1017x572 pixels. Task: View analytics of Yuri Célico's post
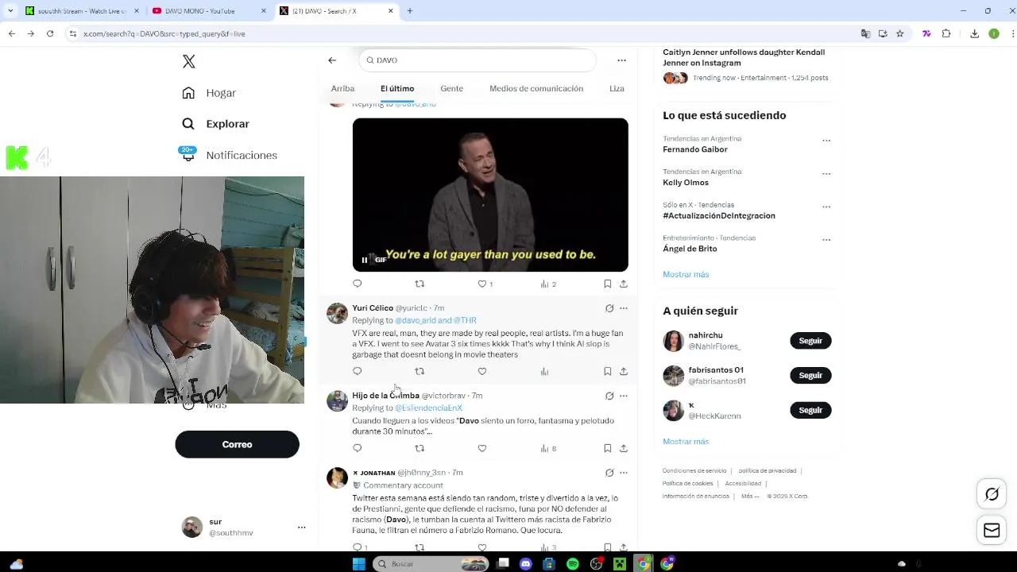coord(544,371)
